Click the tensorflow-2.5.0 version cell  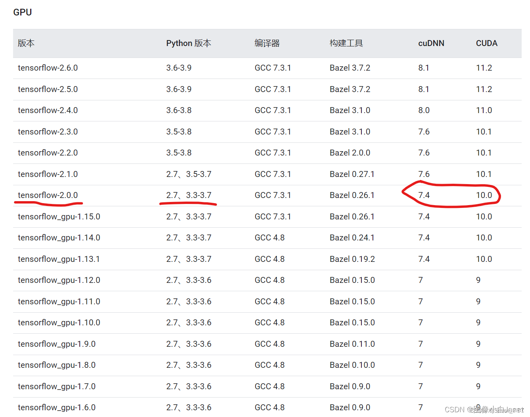[48, 89]
